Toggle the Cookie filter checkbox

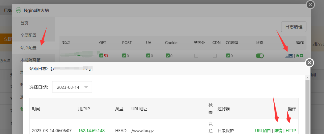point(167,56)
